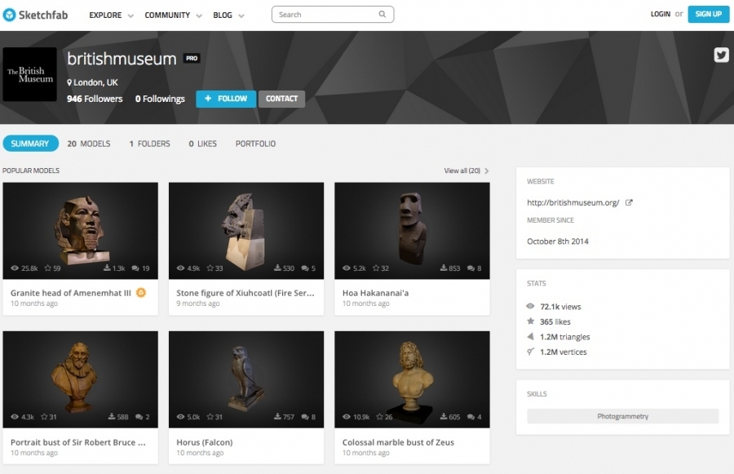Open Granite head of Amenemhat III thumbnail
The image size is (734, 474).
(x=81, y=230)
